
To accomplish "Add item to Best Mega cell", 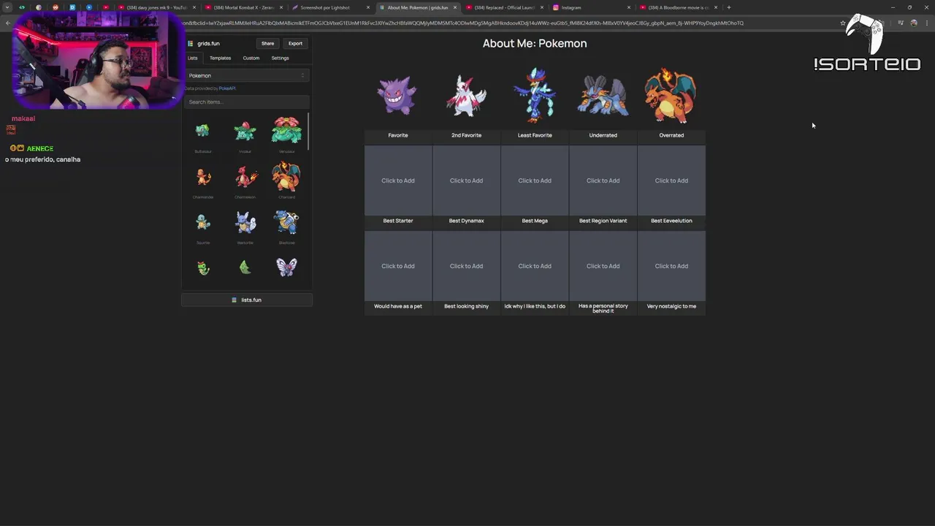I will [x=535, y=180].
